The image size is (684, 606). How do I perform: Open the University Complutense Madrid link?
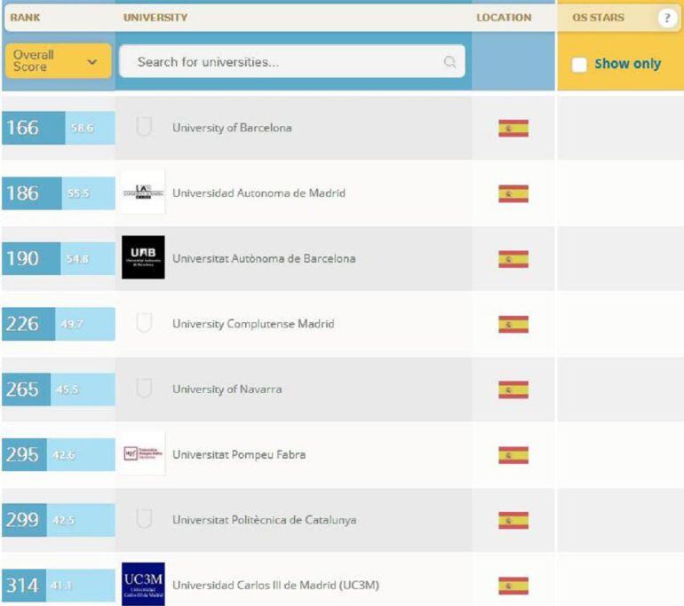coord(253,324)
